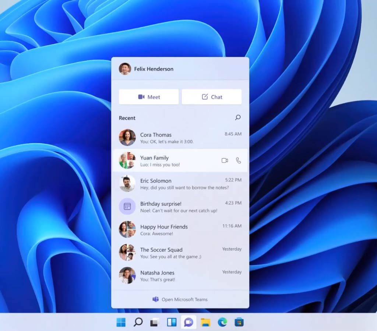Open Eric Solomon conversation
377x331 pixels.
pyautogui.click(x=180, y=184)
